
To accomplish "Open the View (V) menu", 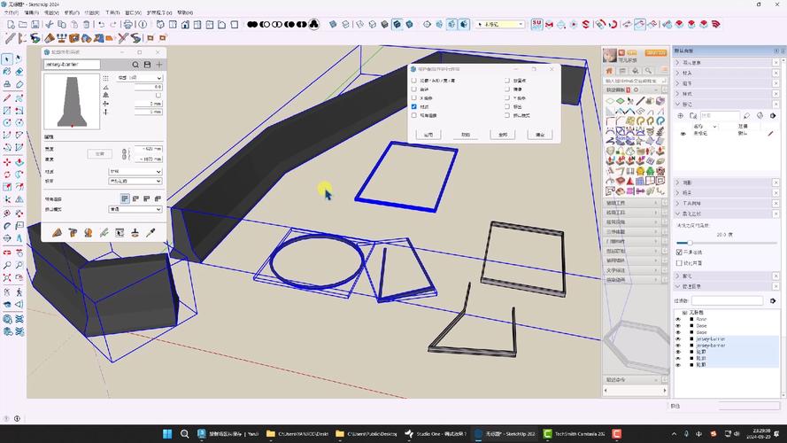I will 51,12.
